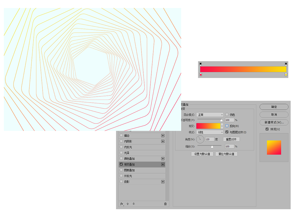Enable the 光泽 checkbox

click(121, 152)
